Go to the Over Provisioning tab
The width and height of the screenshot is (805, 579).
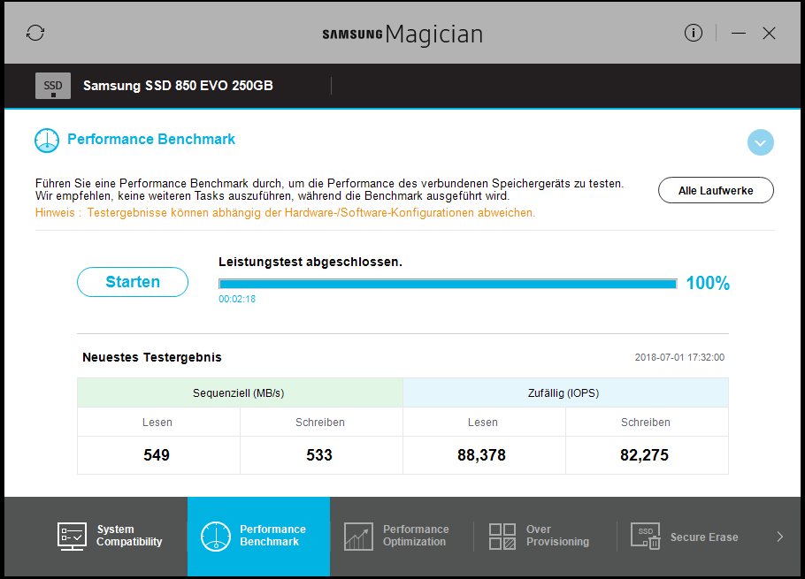pos(545,536)
